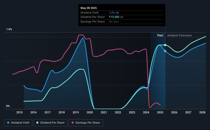Click the 2017 x-axis label

tap(48, 112)
